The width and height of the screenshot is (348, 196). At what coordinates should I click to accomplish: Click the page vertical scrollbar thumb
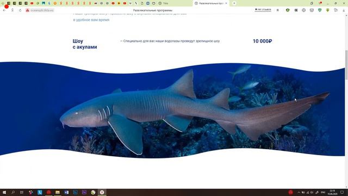pos(346,64)
